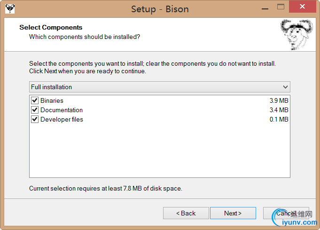Click the Bison setup icon in title bar
This screenshot has width=320, height=230.
pos(10,8)
